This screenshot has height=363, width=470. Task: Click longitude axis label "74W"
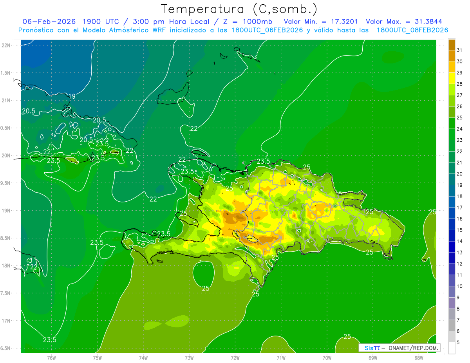tap(143, 358)
